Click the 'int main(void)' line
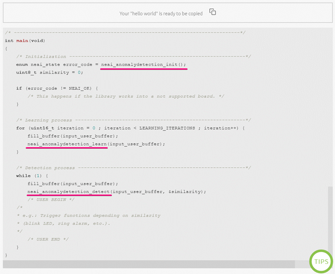 25,40
